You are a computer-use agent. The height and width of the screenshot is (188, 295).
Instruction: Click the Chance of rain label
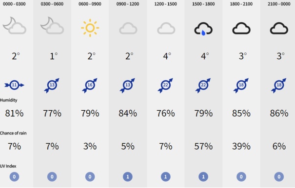pos(13,133)
